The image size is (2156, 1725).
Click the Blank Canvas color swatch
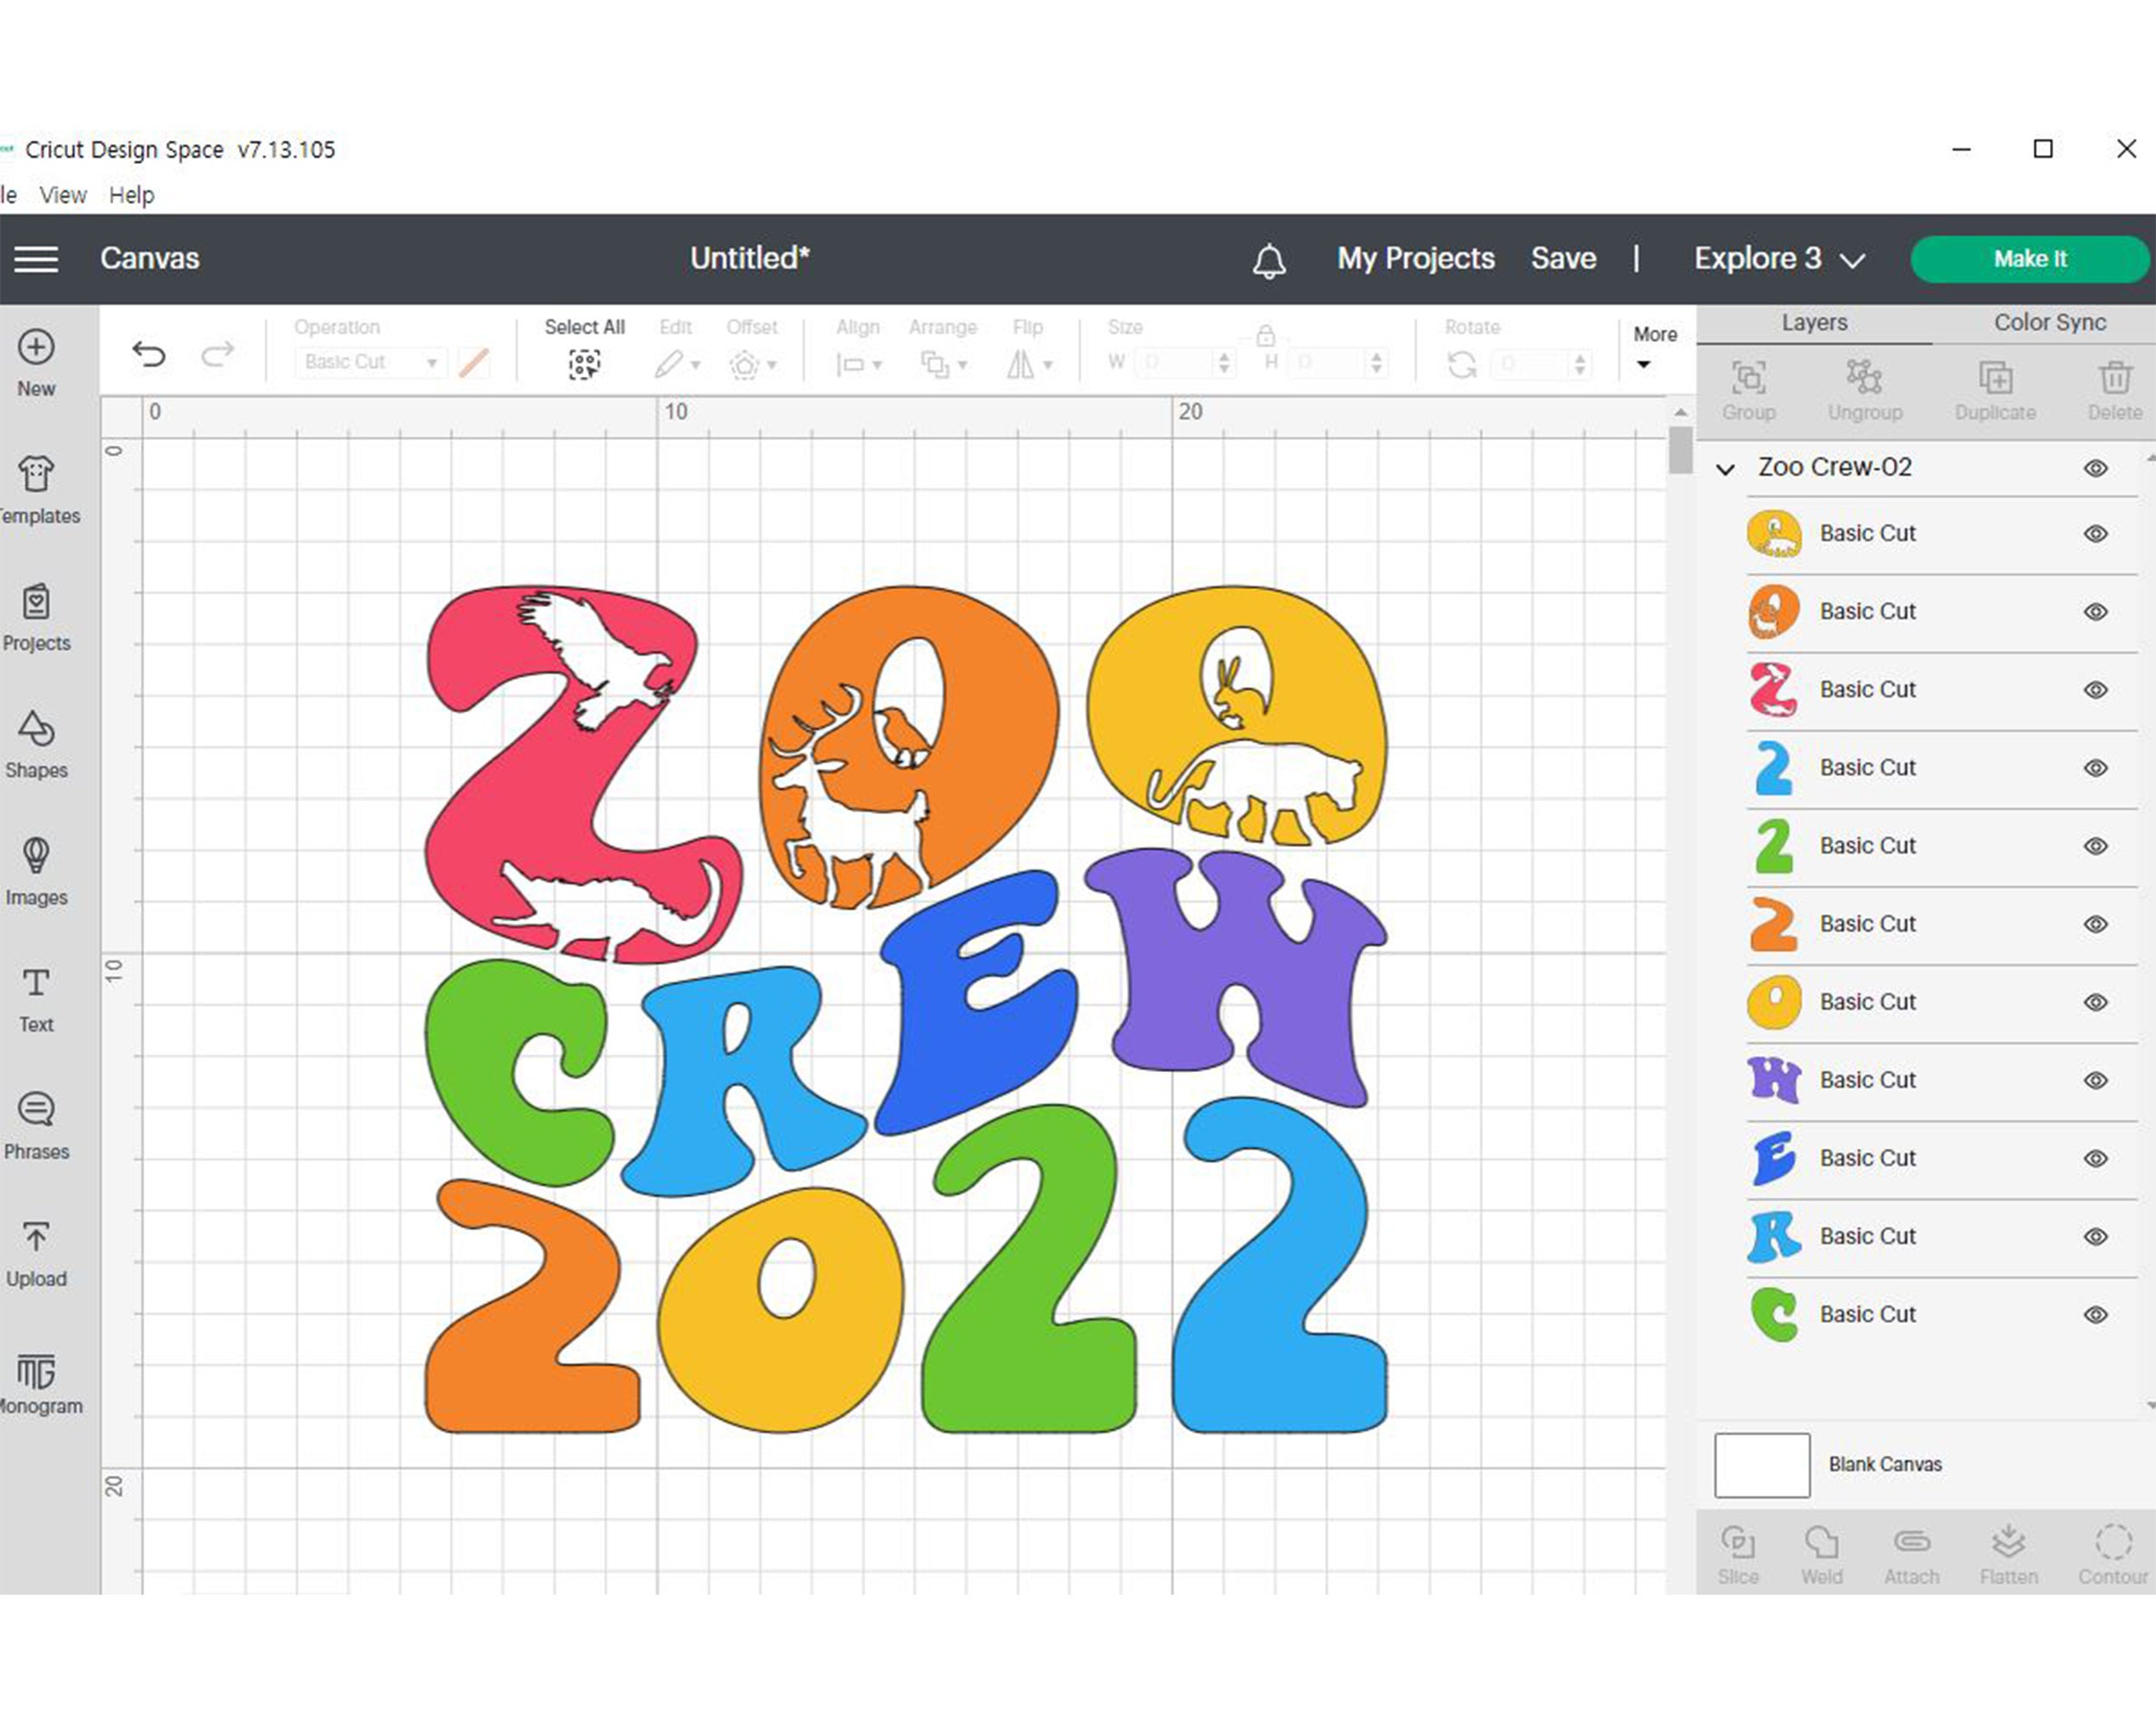tap(1761, 1464)
